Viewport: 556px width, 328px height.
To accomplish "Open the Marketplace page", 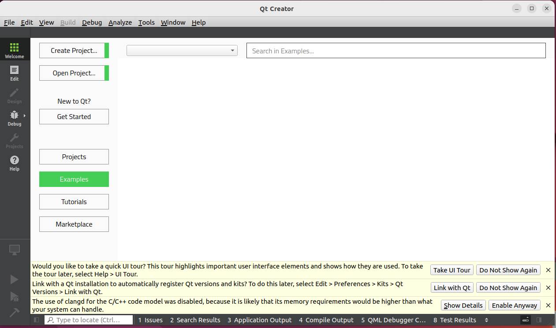I will tap(74, 224).
